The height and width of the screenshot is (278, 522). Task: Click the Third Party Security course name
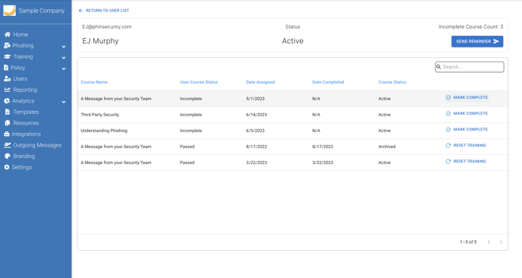[x=100, y=115]
